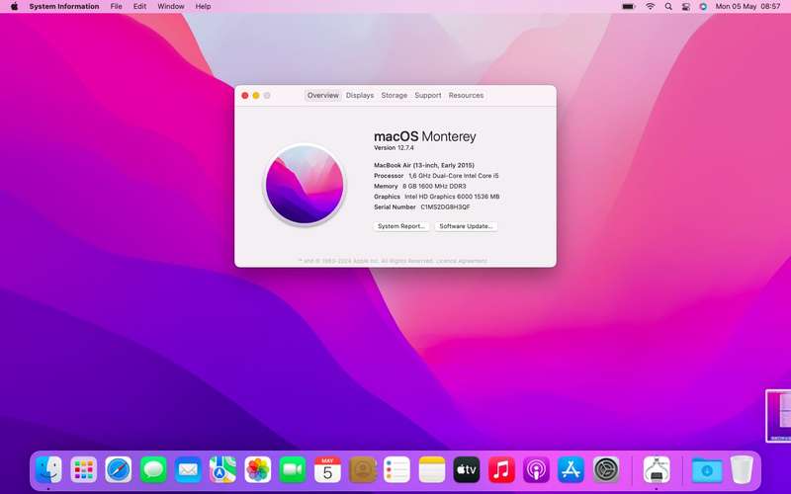Switch to the Storage tab

point(394,95)
